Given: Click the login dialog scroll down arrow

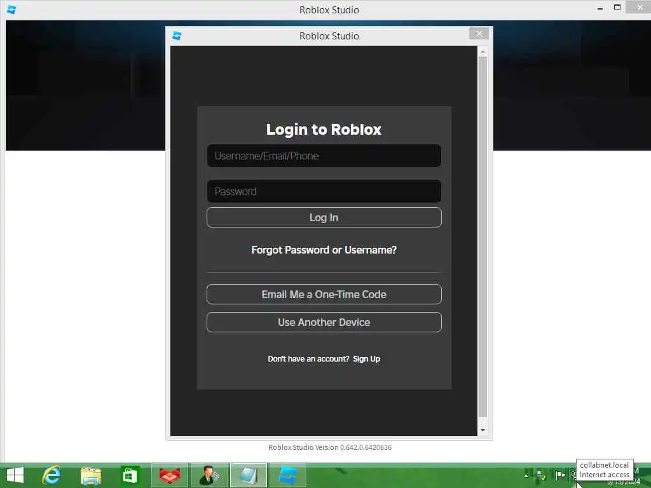Looking at the screenshot, I should (483, 430).
